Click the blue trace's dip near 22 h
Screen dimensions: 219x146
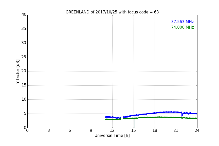182,115
